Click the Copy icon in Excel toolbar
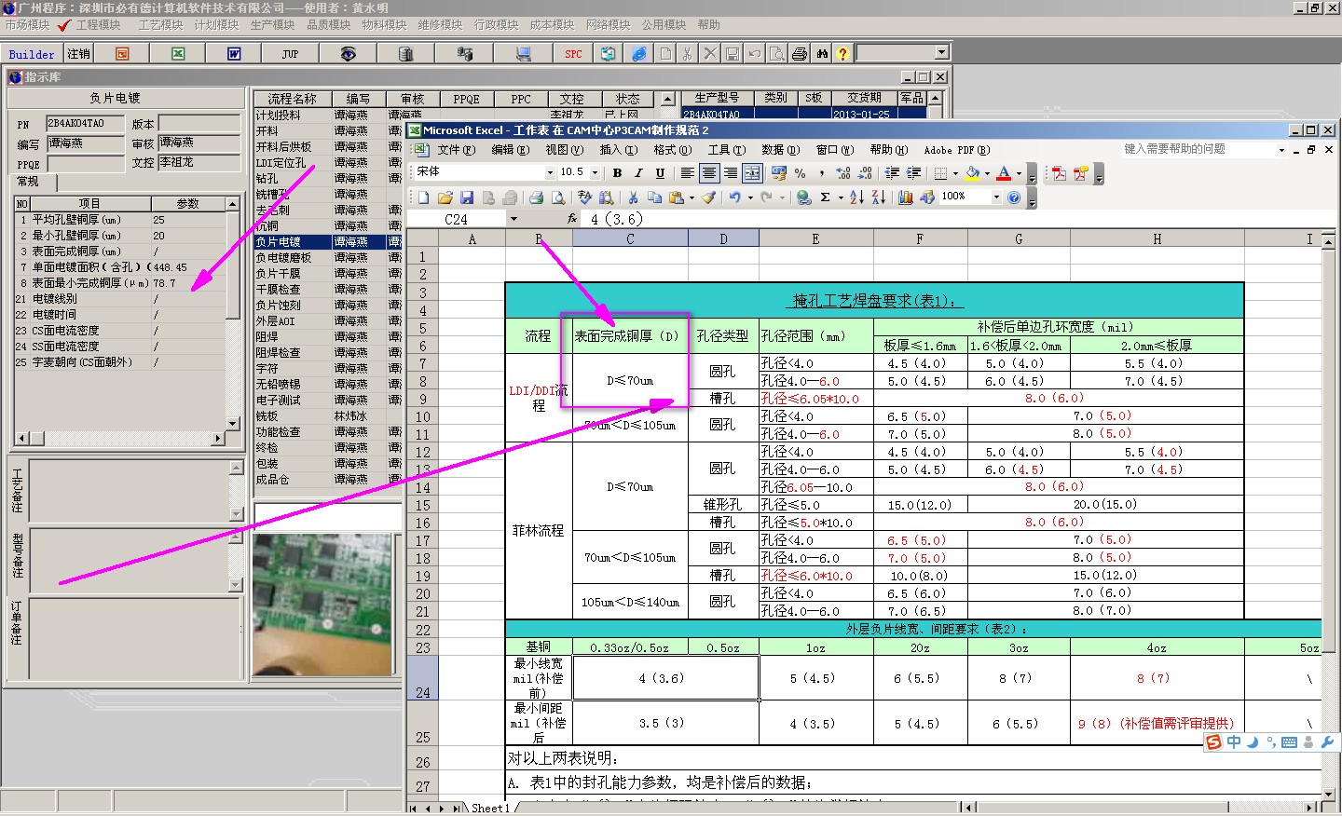 click(654, 197)
